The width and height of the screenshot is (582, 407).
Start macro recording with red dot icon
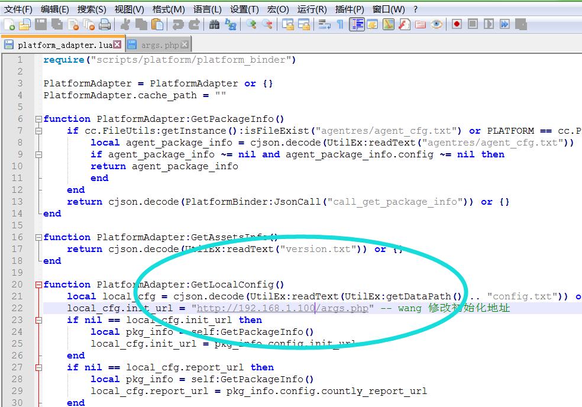coord(457,24)
